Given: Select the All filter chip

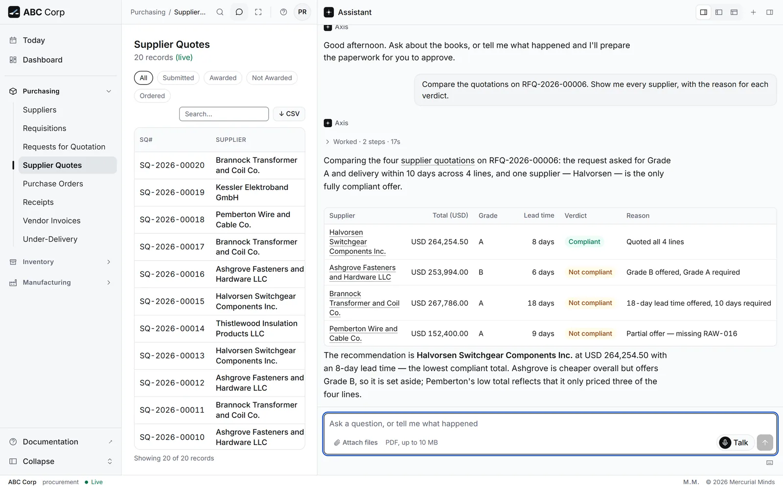Looking at the screenshot, I should 143,78.
